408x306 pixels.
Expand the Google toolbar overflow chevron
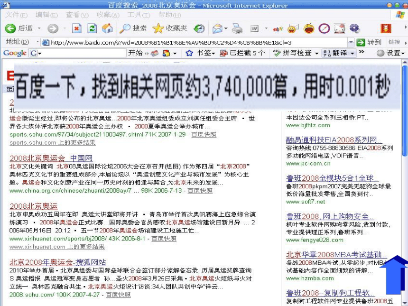coord(362,52)
